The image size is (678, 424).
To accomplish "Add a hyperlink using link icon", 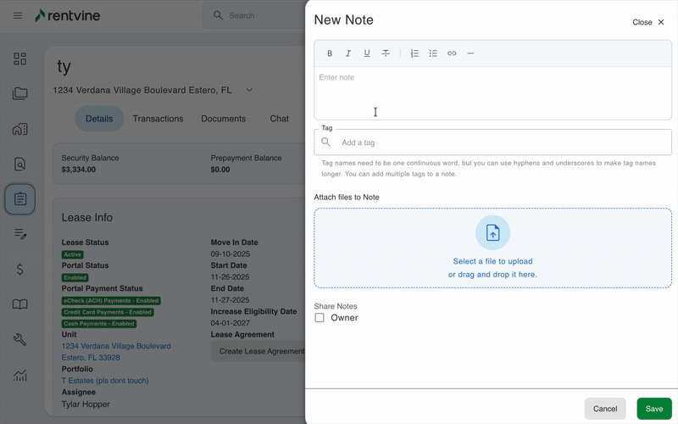I will 452,53.
